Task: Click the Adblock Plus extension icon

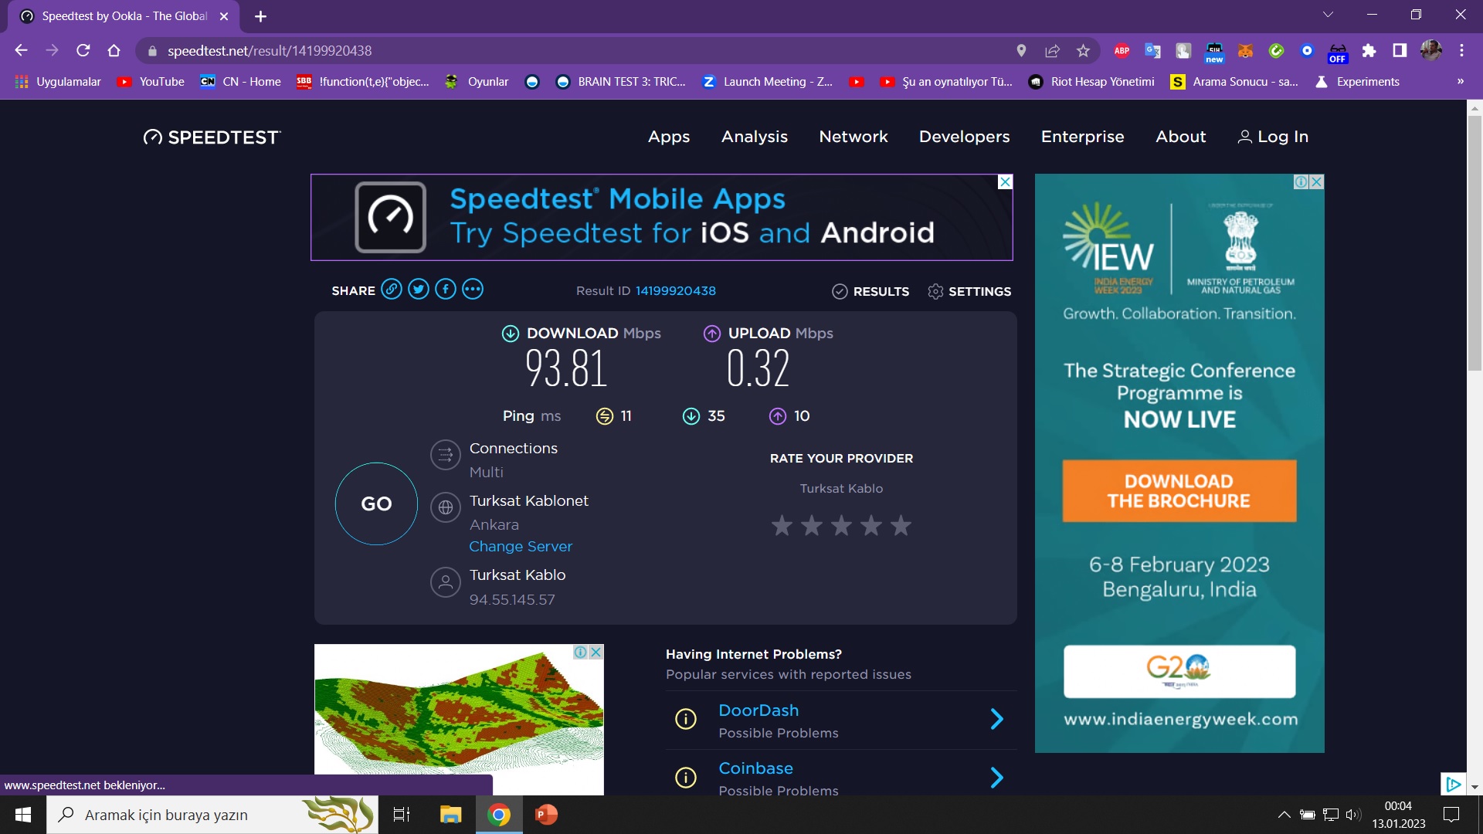Action: 1122,51
